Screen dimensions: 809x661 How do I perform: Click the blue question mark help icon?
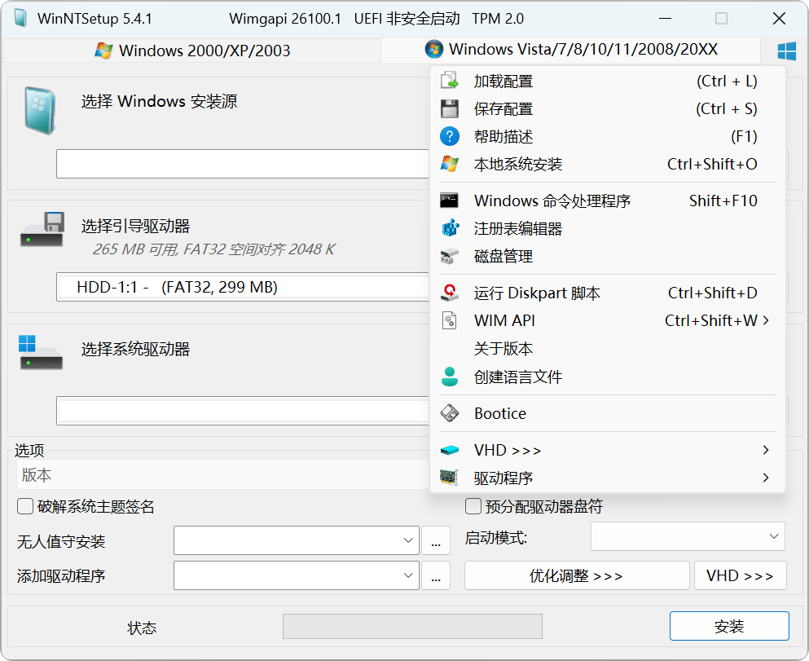[x=450, y=137]
